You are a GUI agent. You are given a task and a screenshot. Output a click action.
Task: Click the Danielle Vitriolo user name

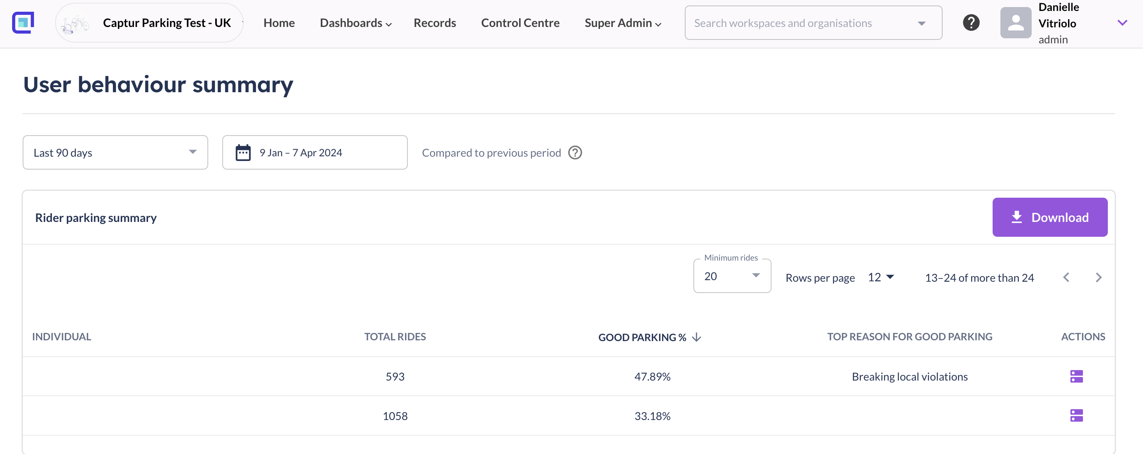tap(1058, 15)
